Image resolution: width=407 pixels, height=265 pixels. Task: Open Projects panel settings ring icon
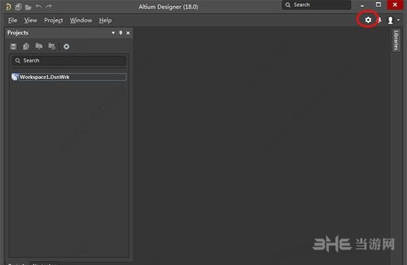coord(66,47)
